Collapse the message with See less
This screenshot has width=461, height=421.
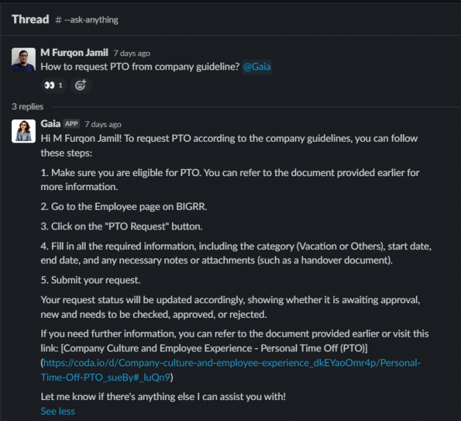click(x=58, y=411)
